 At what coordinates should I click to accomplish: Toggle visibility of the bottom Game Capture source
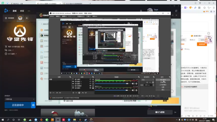click(90, 88)
